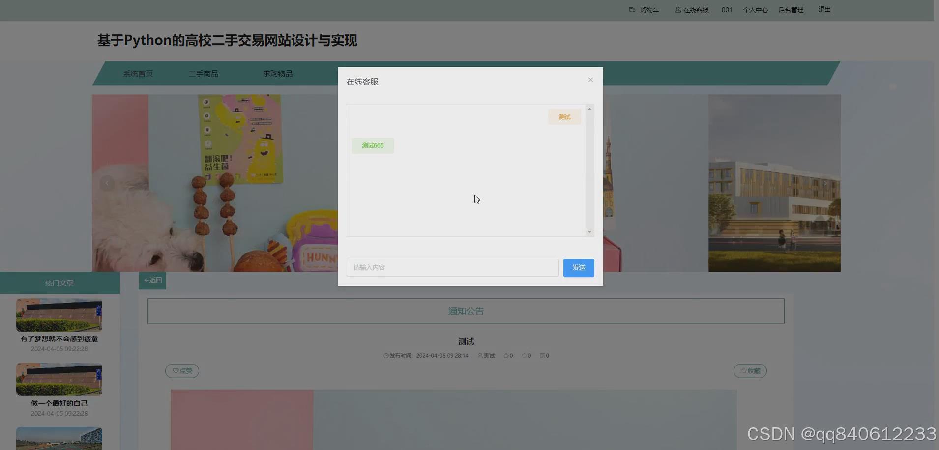Click the clock icon beside 发布时间
939x450 pixels.
coord(385,355)
